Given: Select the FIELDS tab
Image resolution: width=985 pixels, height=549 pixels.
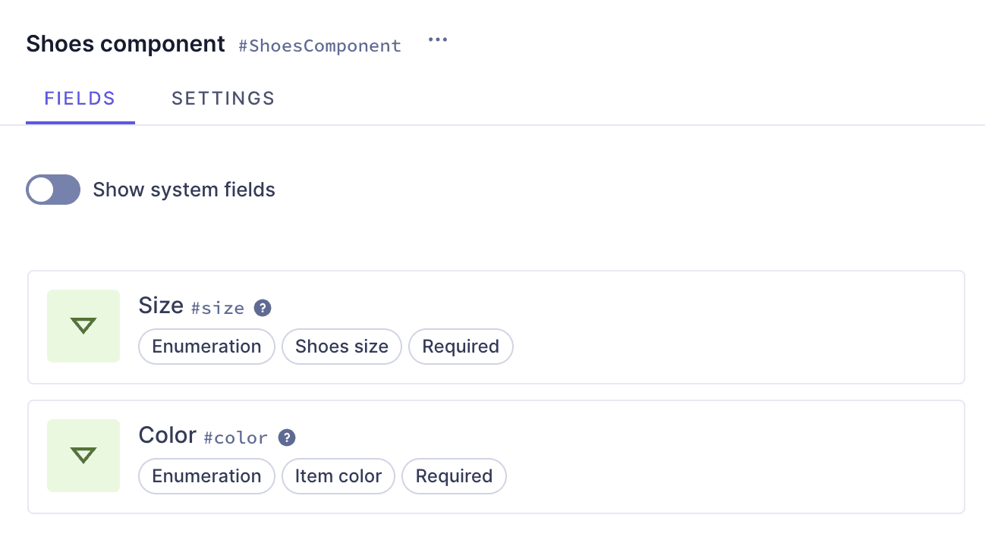Looking at the screenshot, I should tap(80, 98).
